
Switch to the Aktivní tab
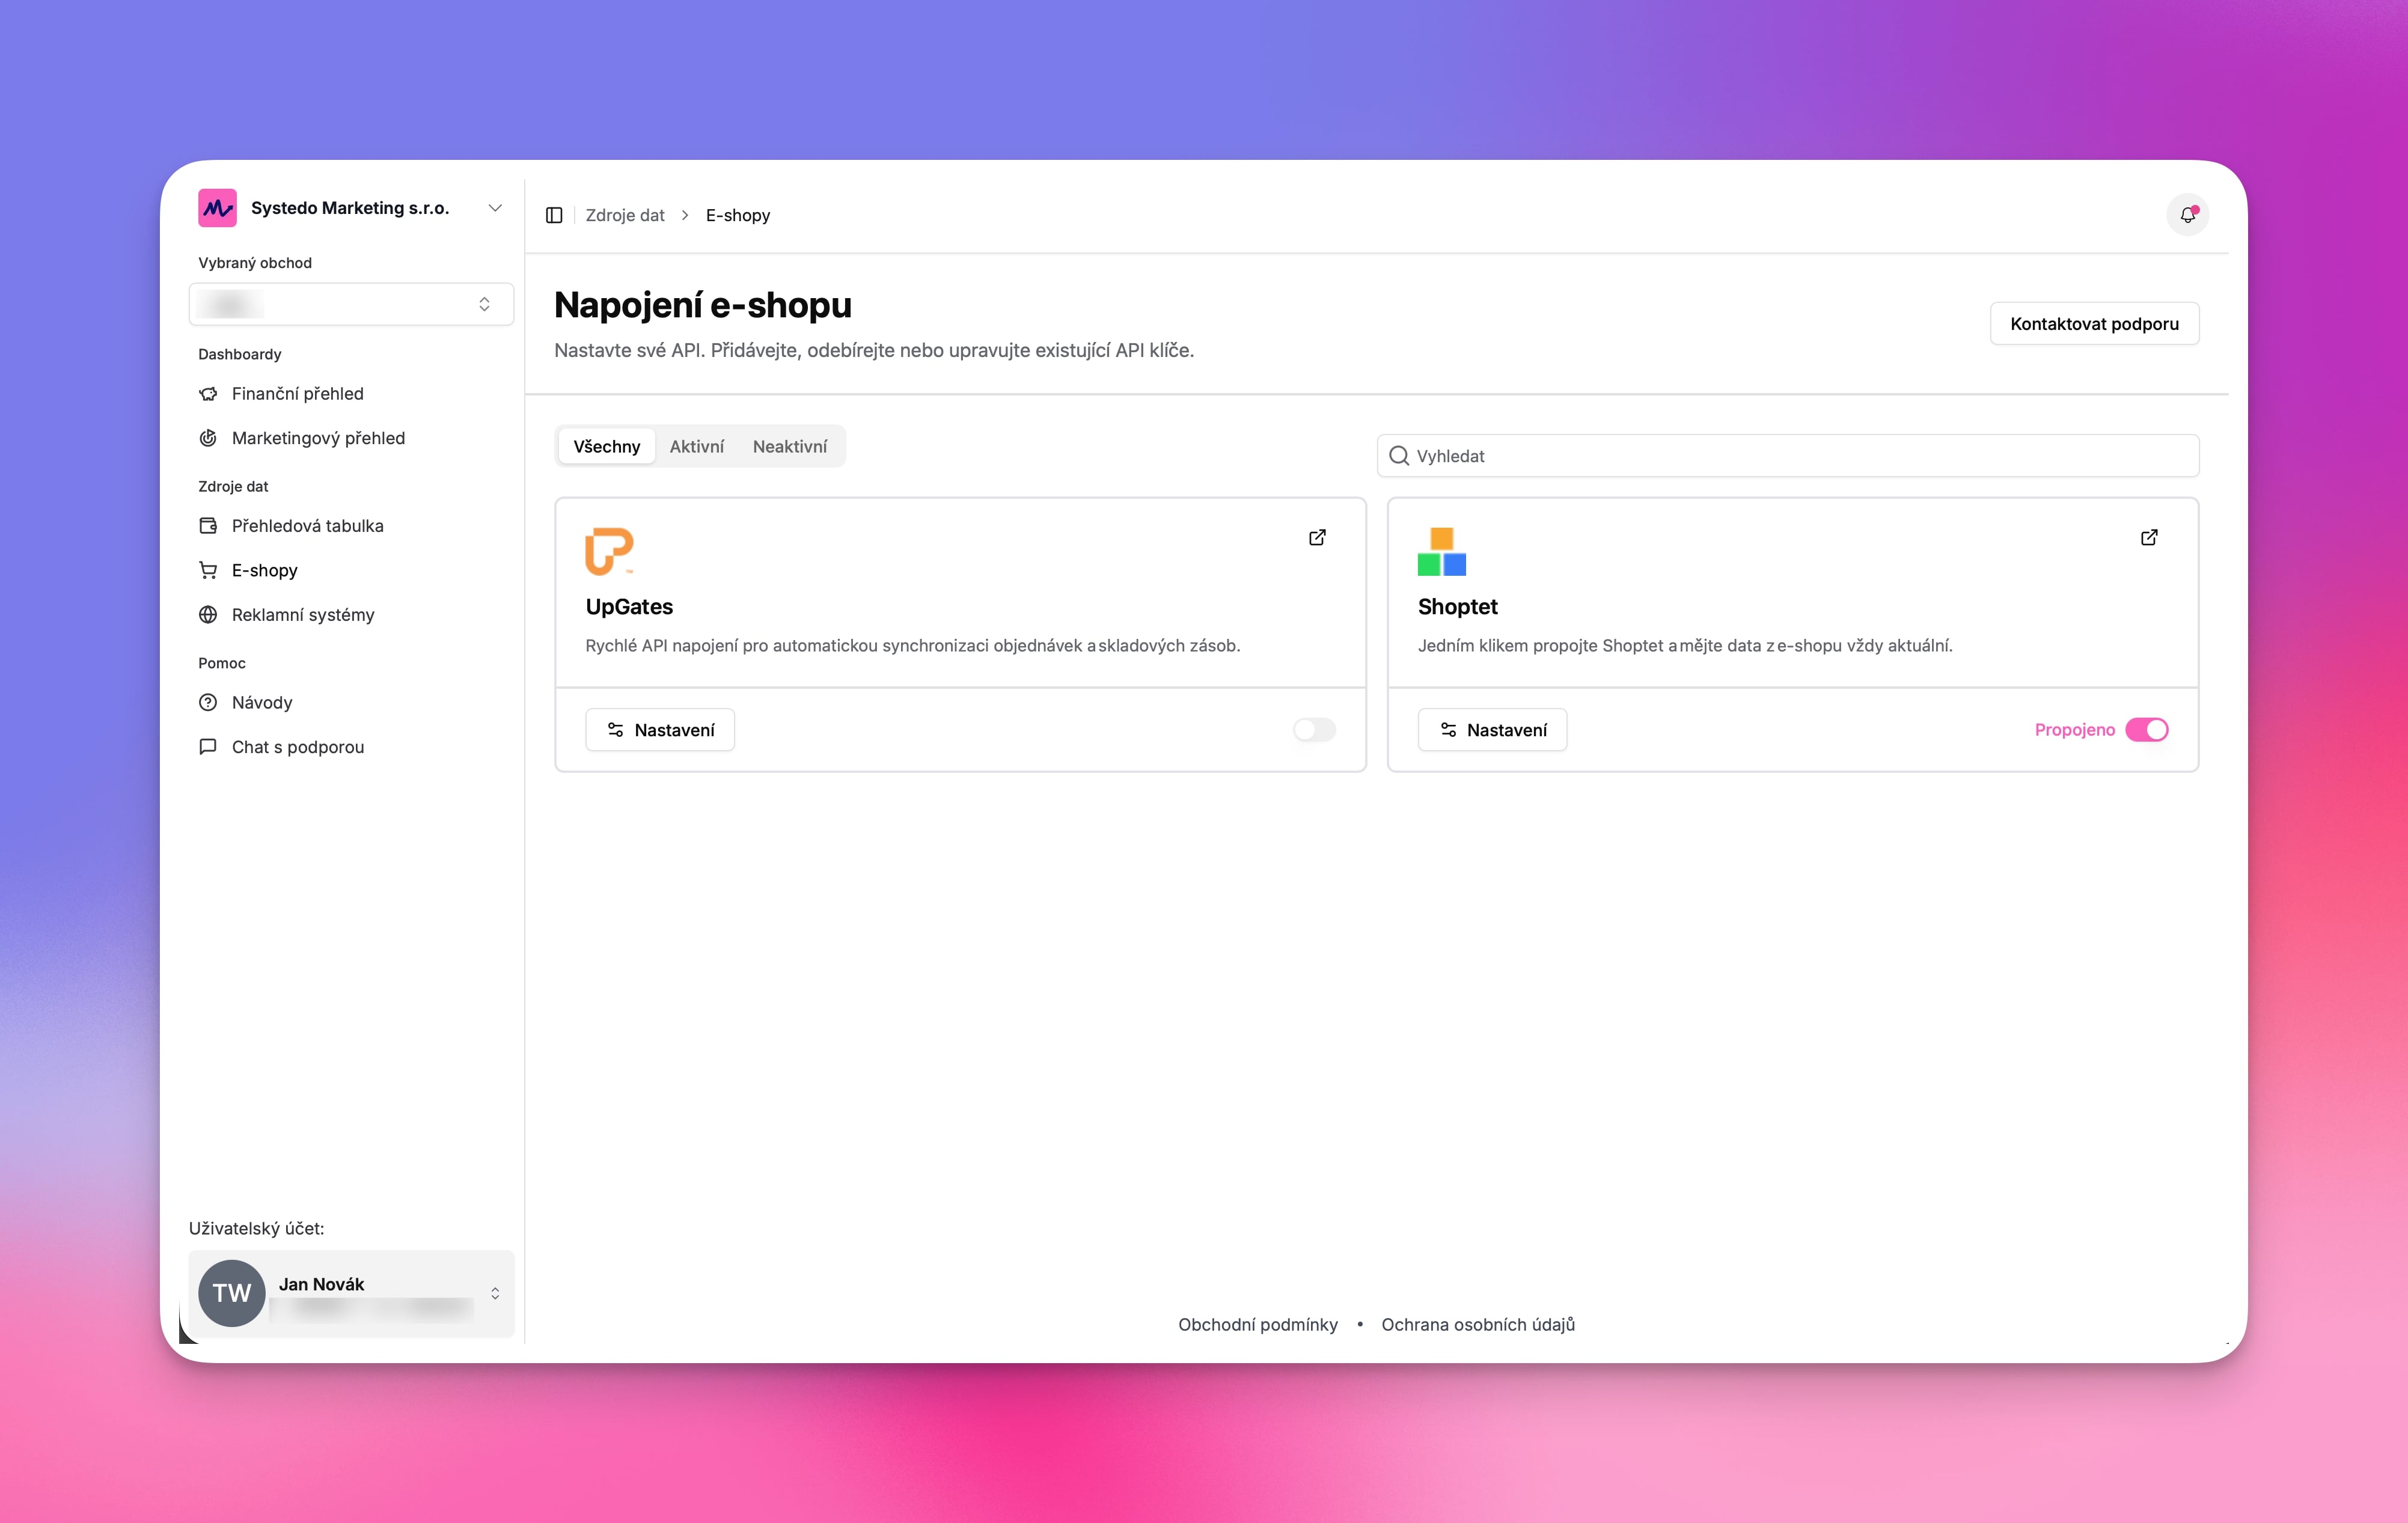click(696, 446)
